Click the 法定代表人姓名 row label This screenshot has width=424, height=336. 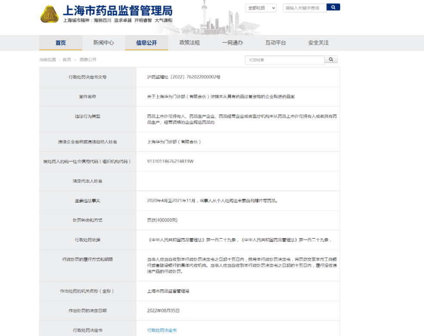[88, 181]
